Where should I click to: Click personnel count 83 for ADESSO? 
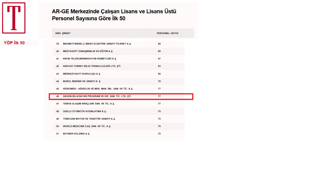coord(159,66)
